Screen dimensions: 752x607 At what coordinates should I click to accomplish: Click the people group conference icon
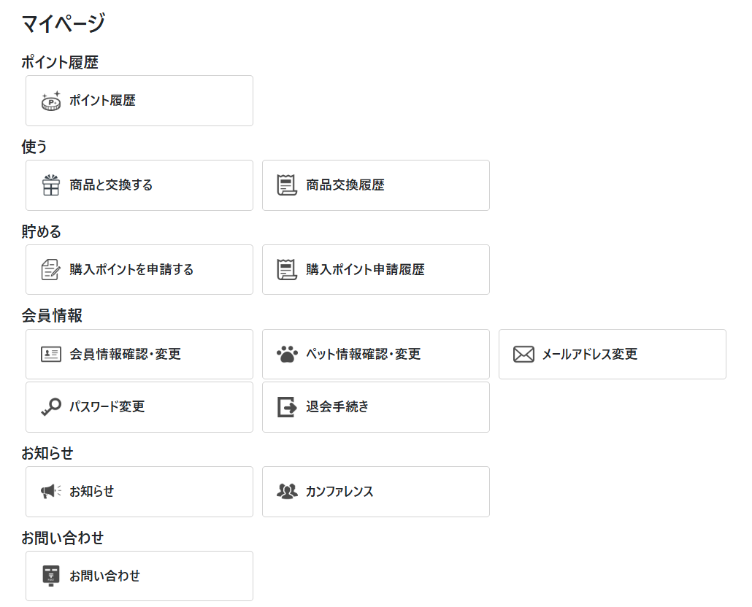pos(287,492)
